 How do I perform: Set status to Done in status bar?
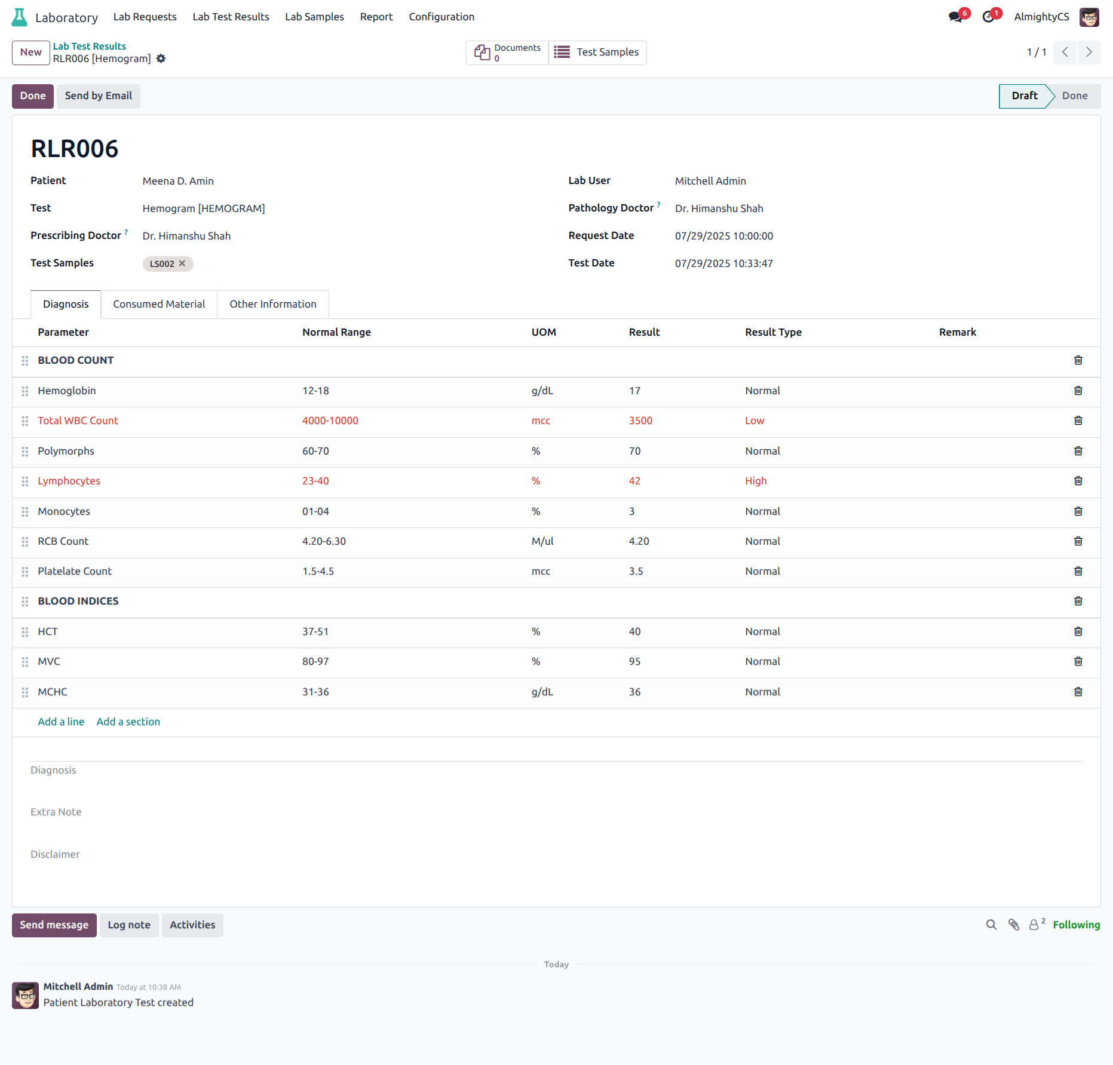pos(1074,96)
